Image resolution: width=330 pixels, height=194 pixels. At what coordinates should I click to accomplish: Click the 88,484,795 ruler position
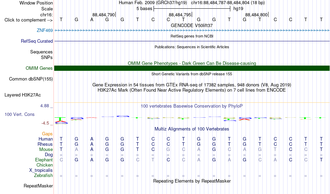point(180,15)
